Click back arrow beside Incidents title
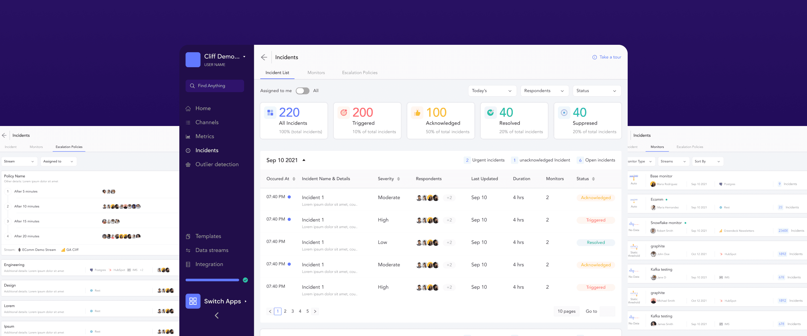This screenshot has width=807, height=336. [x=264, y=57]
